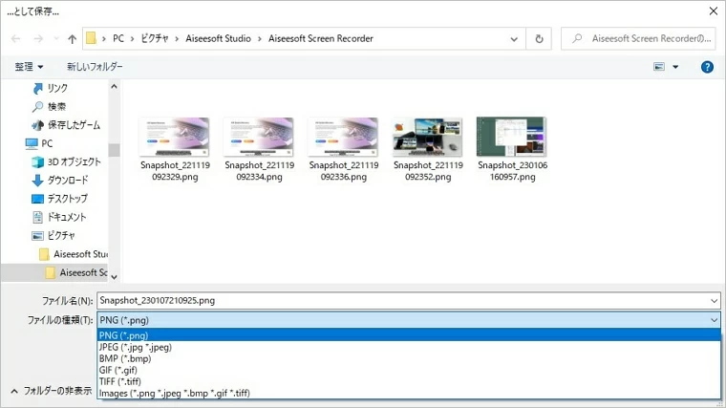Select Aiseesoft Studio in the breadcrumb
This screenshot has width=726, height=408.
[x=218, y=38]
